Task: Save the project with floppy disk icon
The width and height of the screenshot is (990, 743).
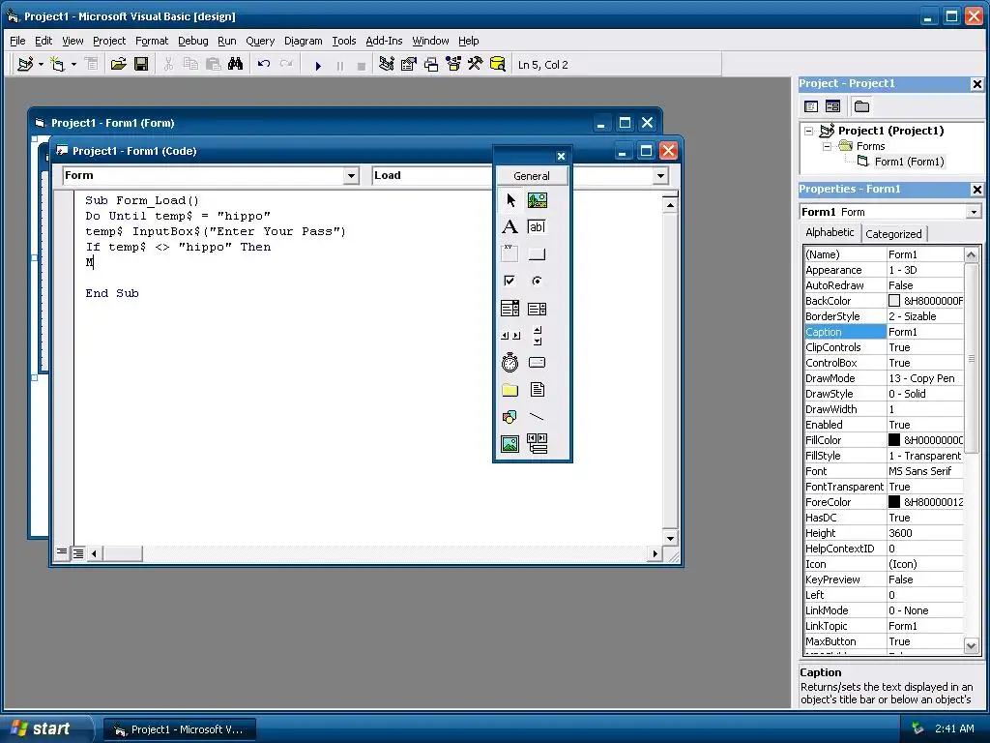Action: [x=141, y=65]
